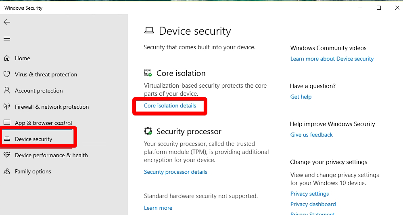This screenshot has width=403, height=215.
Task: Click Learn more under hardware security
Action: coord(158,208)
